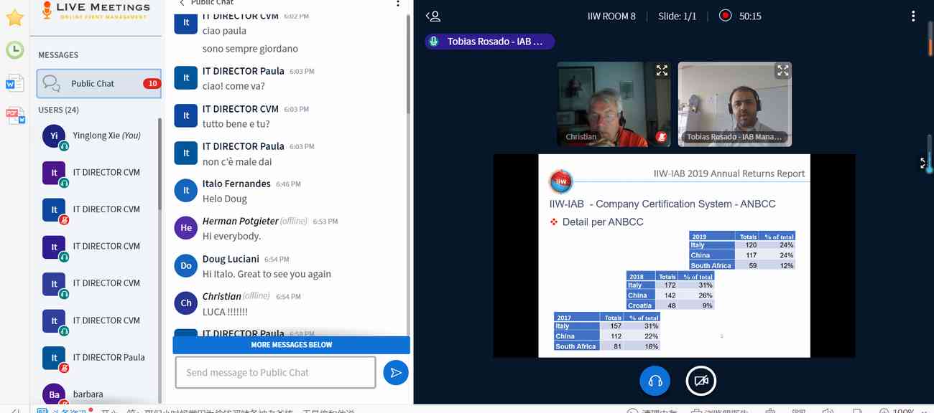The image size is (934, 413).
Task: Click the message 'Hi everybody.'
Action: [x=231, y=236]
